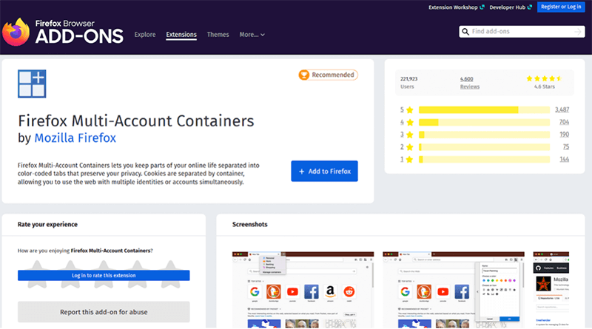Click the 1-star rating bar
Screen dimensions: 592x329
click(x=485, y=160)
